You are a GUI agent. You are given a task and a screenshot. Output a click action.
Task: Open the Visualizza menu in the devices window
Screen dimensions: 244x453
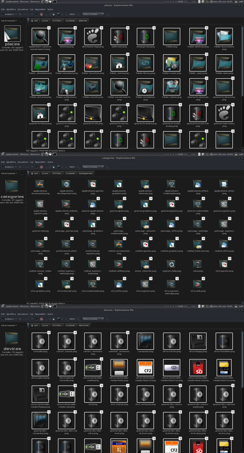tap(23, 314)
